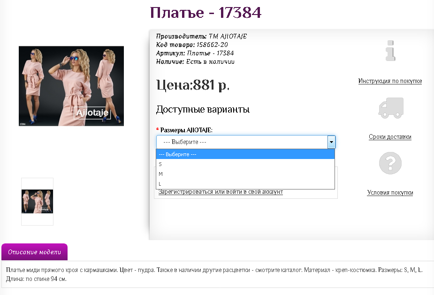
Task: Open the Сроки доставки link
Action: [x=390, y=136]
